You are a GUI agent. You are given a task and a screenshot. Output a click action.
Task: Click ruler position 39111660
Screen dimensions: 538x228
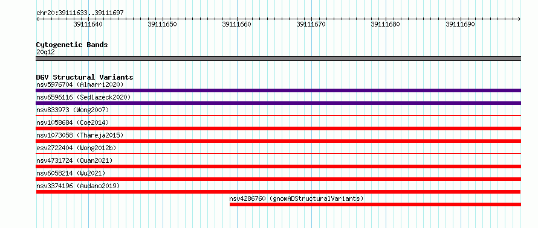pyautogui.click(x=237, y=24)
